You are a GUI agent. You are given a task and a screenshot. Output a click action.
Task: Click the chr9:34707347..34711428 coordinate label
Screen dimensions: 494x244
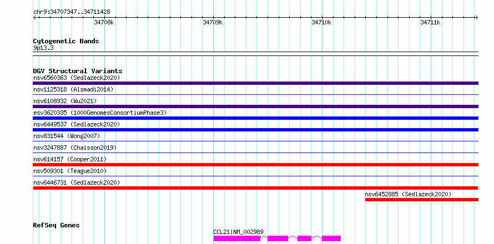click(72, 12)
